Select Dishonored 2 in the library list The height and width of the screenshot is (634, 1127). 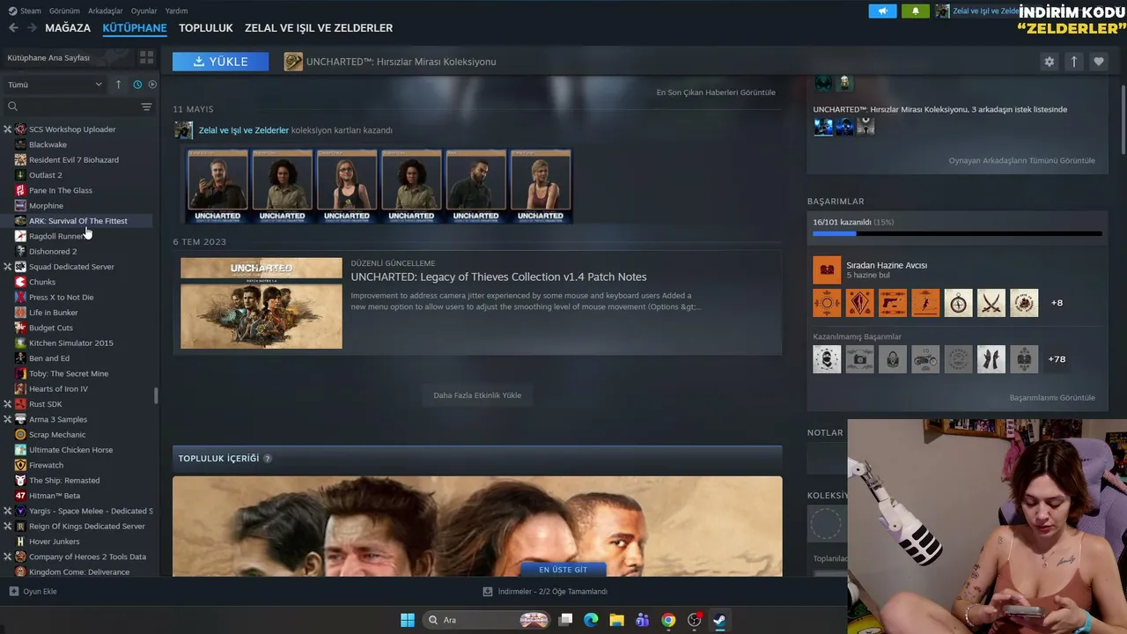53,252
